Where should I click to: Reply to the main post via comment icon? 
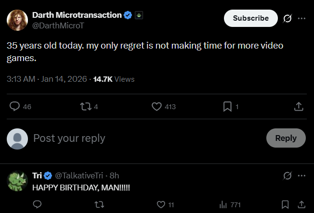point(15,107)
